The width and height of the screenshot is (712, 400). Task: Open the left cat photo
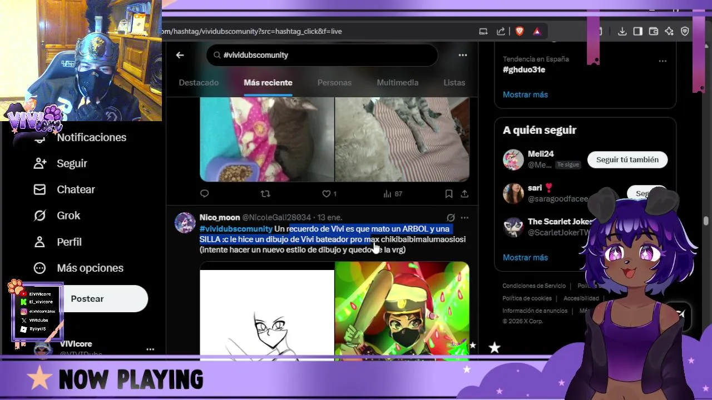[267, 139]
